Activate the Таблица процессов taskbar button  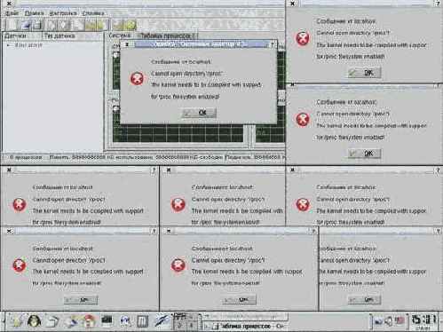244,326
